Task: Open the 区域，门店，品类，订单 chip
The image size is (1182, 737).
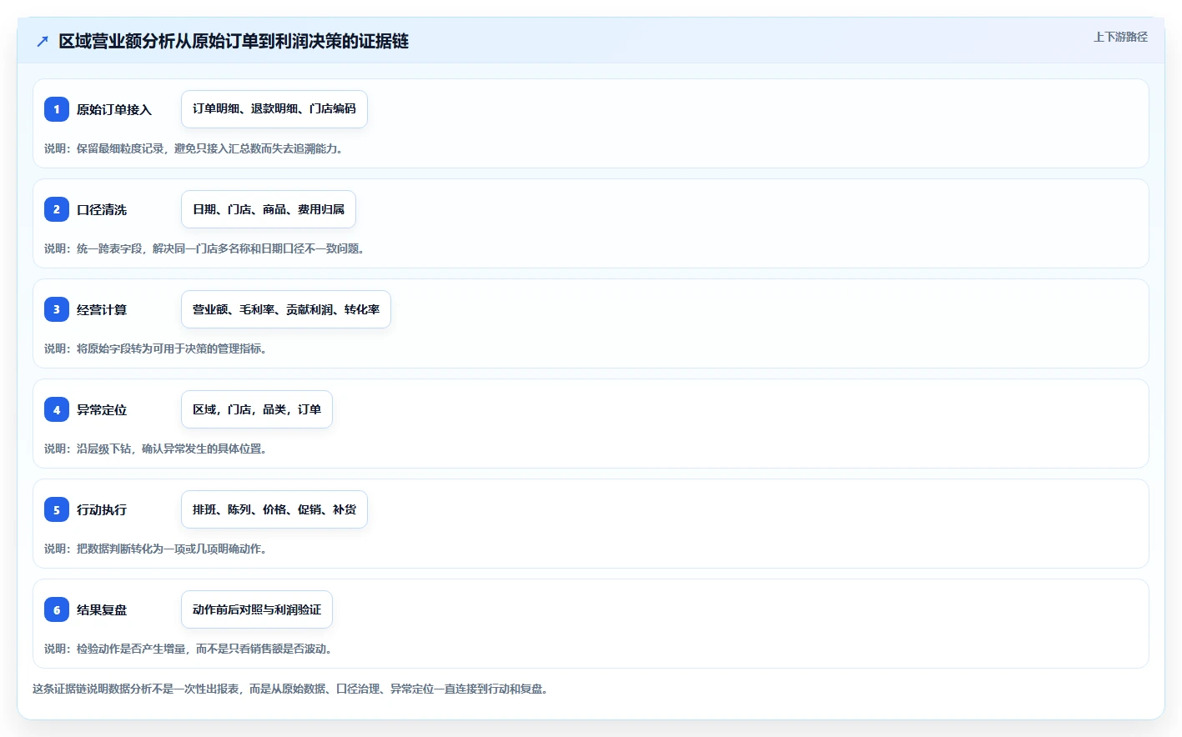Action: pos(257,409)
